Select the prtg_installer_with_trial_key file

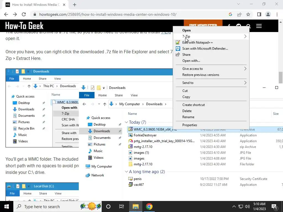pyautogui.click(x=164, y=141)
